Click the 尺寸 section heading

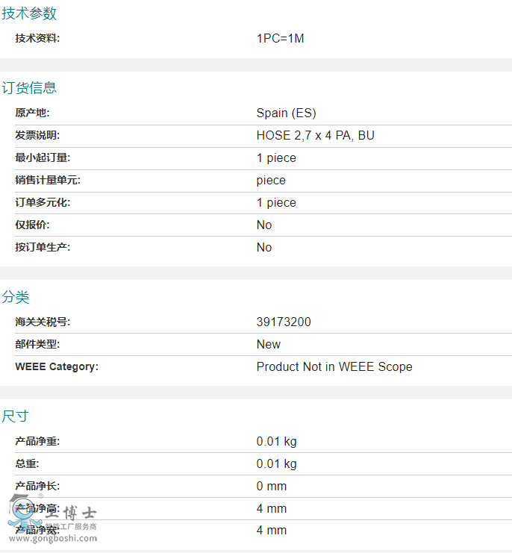[16, 416]
